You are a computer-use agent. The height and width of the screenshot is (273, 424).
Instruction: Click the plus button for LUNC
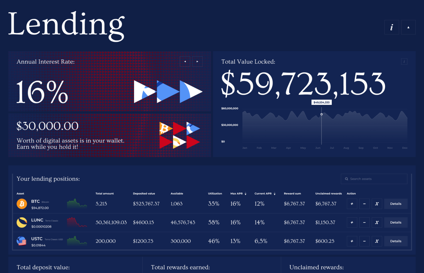coord(352,222)
